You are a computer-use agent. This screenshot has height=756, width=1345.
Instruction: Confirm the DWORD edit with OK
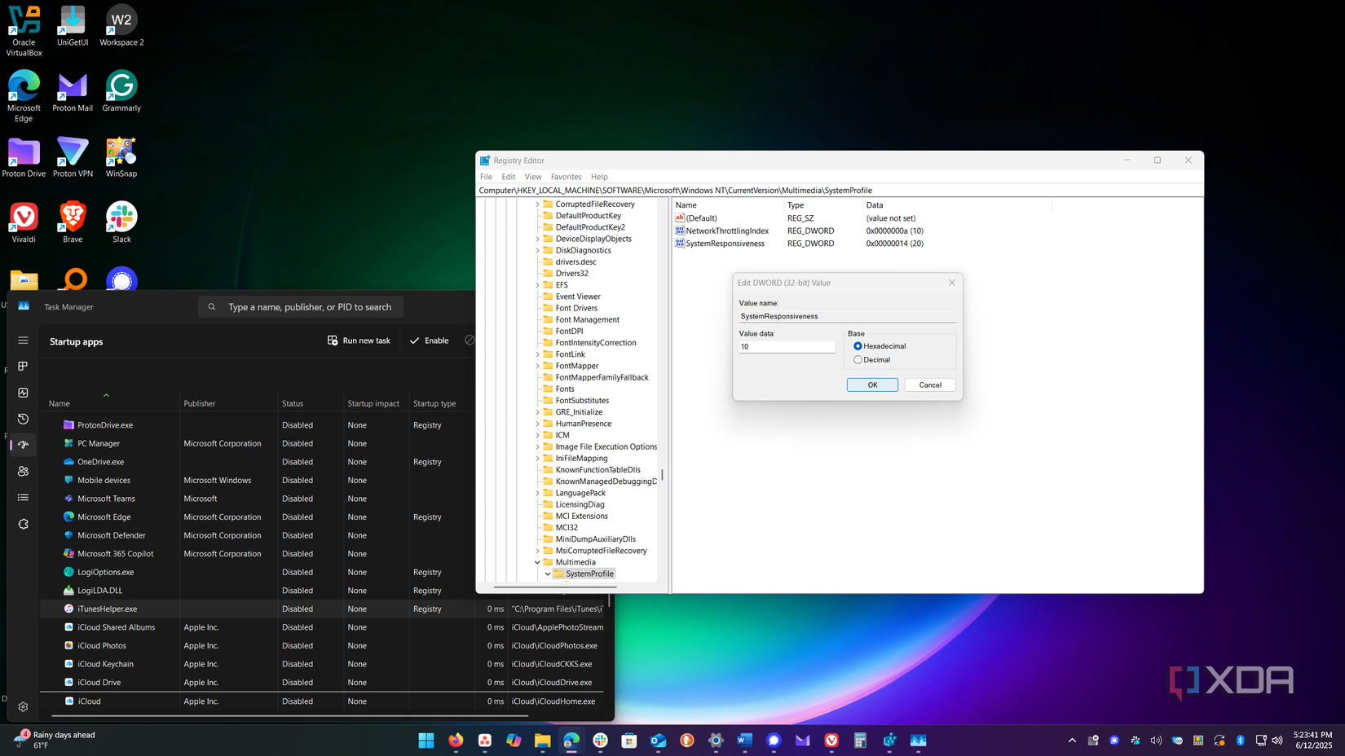click(x=872, y=385)
